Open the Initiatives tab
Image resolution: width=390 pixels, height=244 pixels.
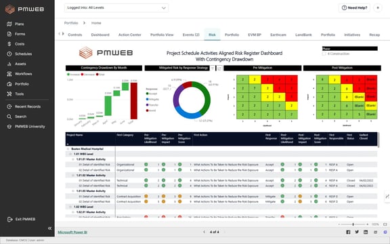click(x=352, y=35)
